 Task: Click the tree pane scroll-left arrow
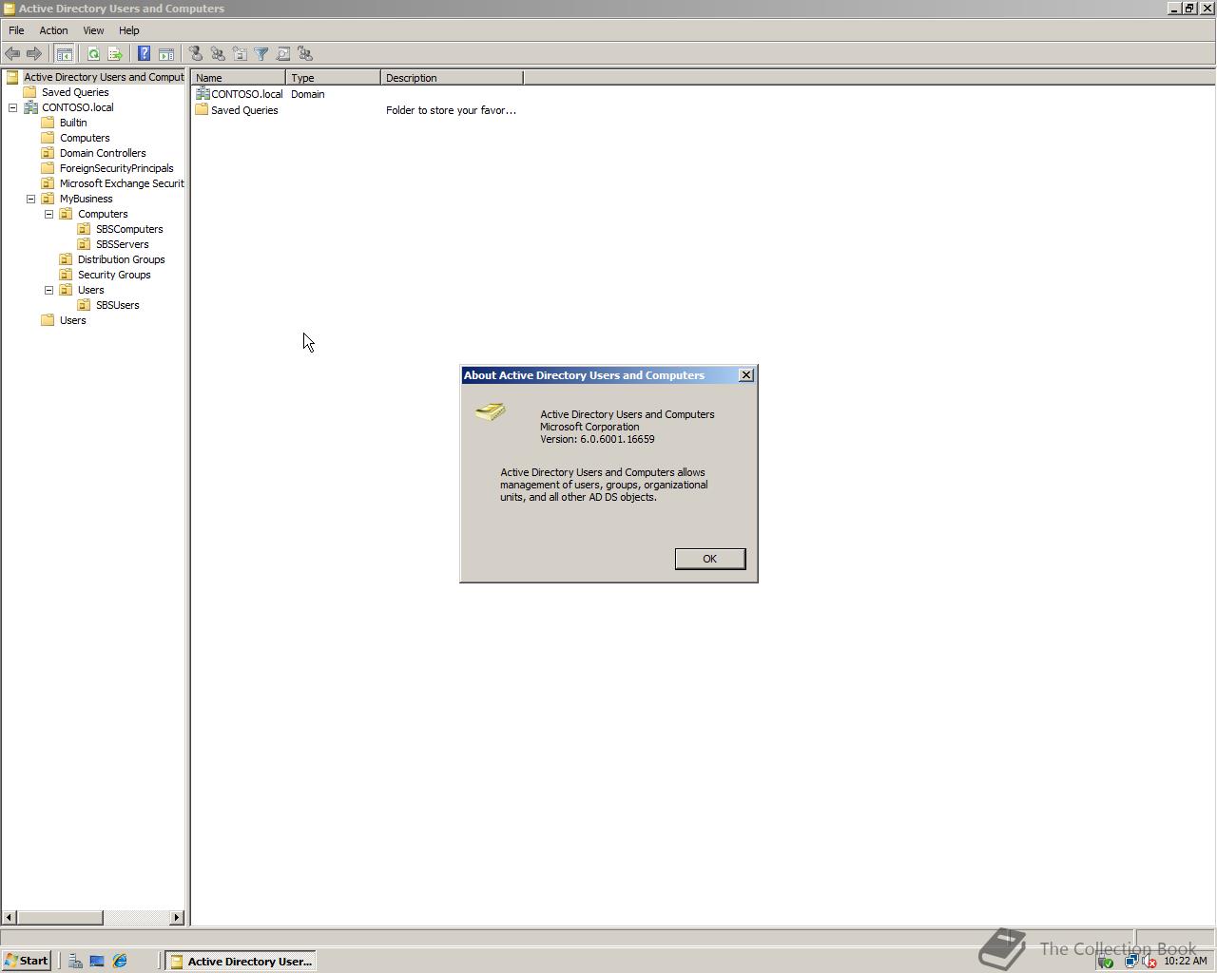pyautogui.click(x=10, y=918)
